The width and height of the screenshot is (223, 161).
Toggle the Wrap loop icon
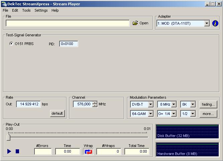pos(88,152)
